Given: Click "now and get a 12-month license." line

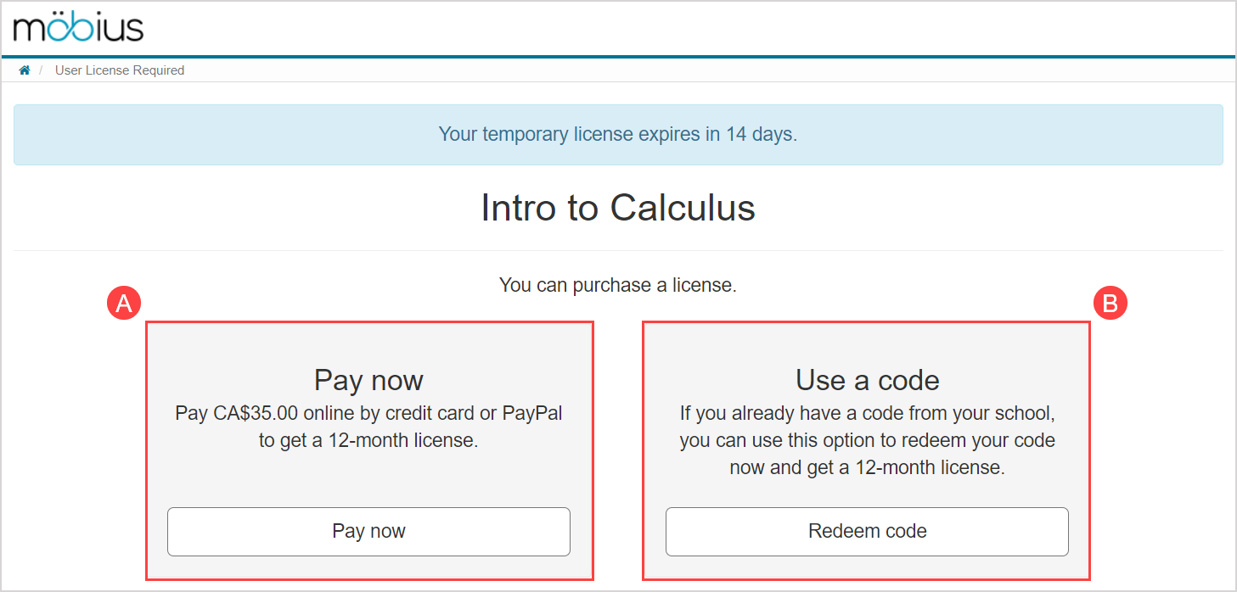Looking at the screenshot, I should point(867,467).
